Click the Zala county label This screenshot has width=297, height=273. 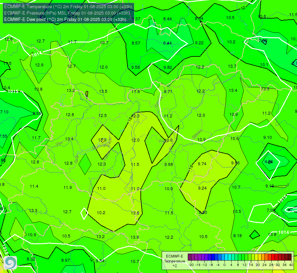76,160
